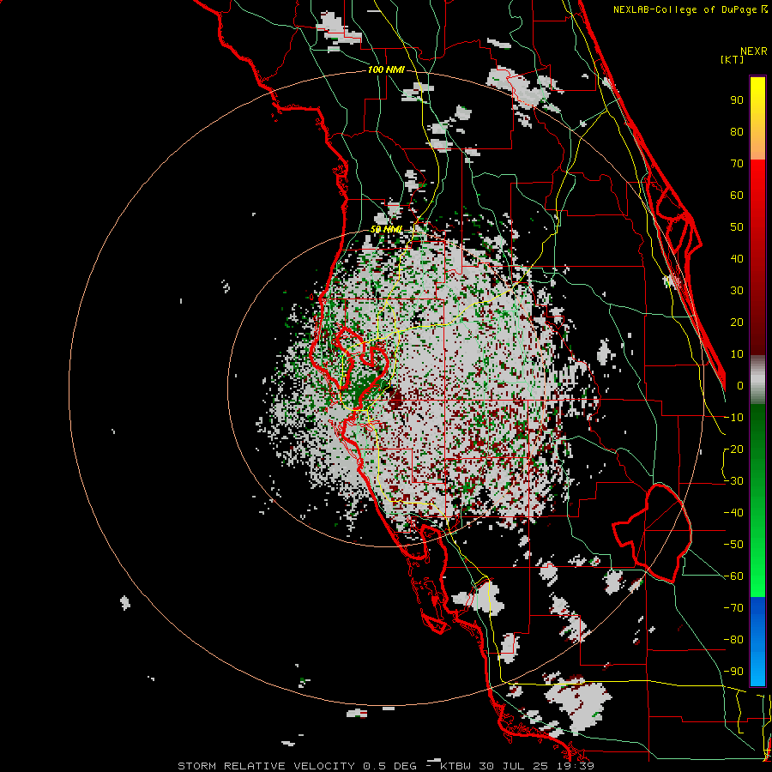The width and height of the screenshot is (772, 772).
Task: Click the "-30" value on the velocity scale
Action: (x=733, y=481)
